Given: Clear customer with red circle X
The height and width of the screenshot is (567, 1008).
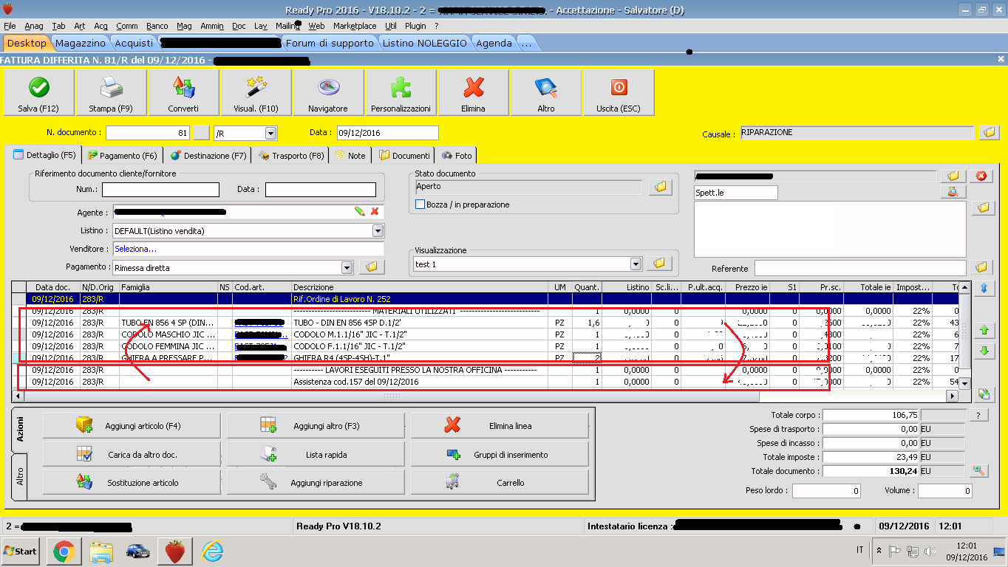Looking at the screenshot, I should coord(981,176).
